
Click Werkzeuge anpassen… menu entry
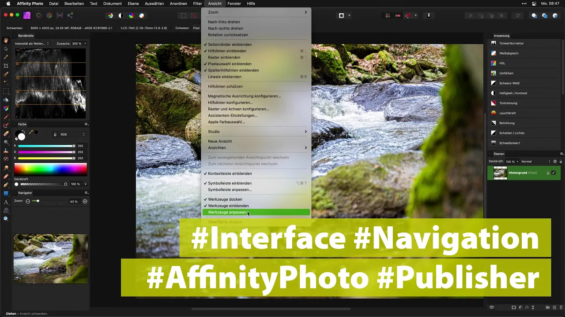(x=256, y=212)
